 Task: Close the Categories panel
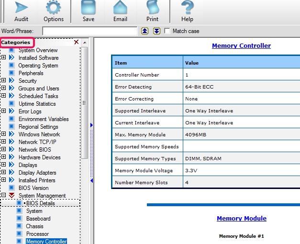pos(76,43)
